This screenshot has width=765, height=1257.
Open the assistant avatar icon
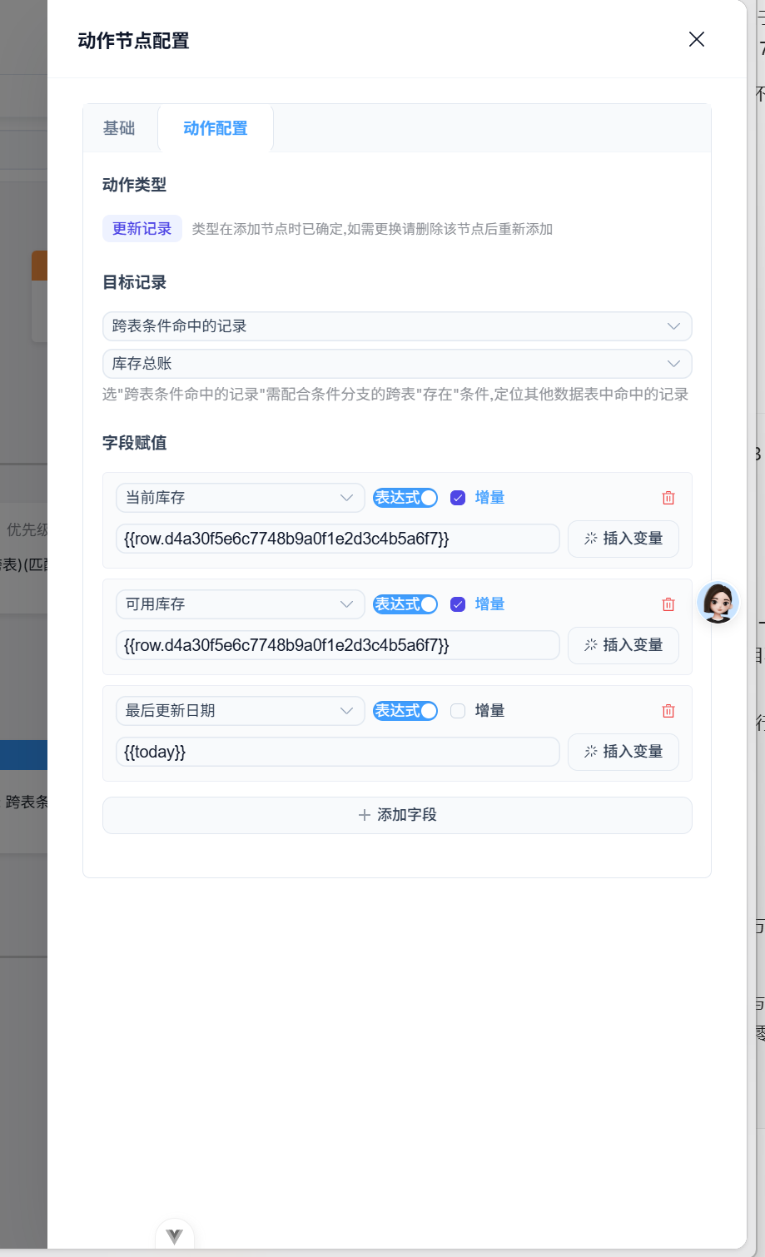[718, 603]
